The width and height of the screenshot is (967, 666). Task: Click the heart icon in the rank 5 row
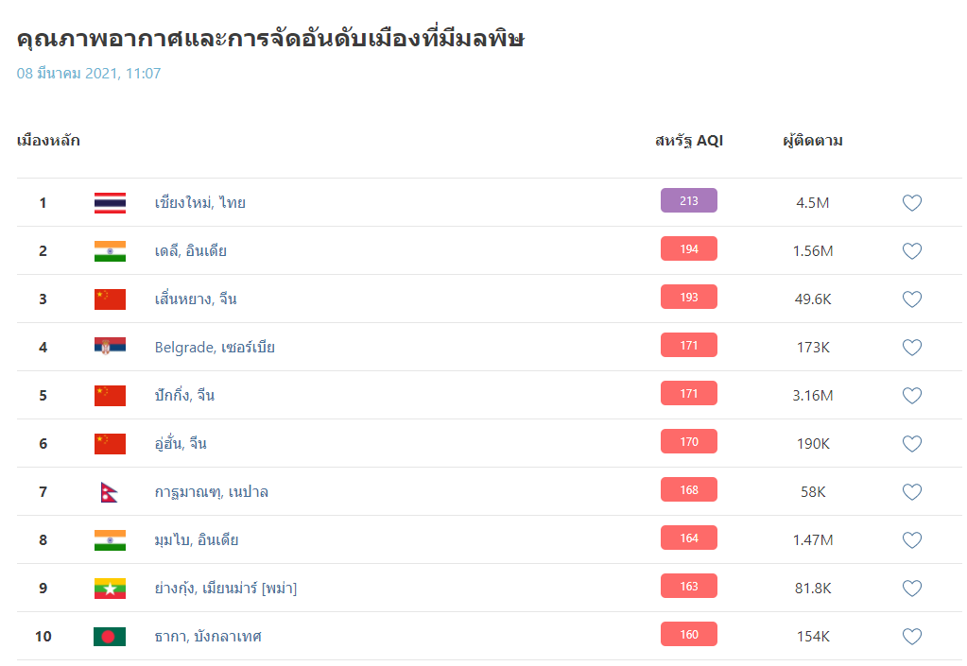point(911,396)
